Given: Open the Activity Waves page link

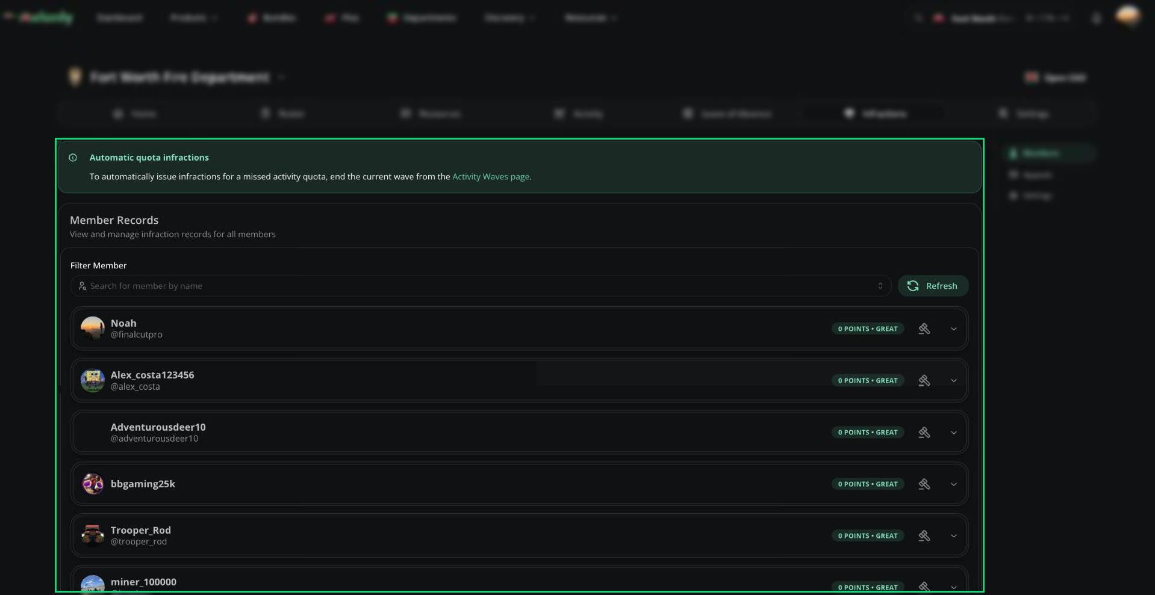Looking at the screenshot, I should coord(491,177).
